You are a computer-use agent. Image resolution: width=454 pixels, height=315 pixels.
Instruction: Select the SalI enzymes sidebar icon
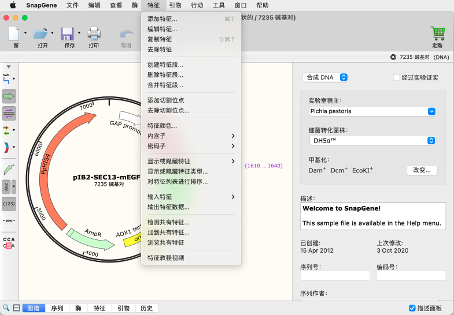6,79
